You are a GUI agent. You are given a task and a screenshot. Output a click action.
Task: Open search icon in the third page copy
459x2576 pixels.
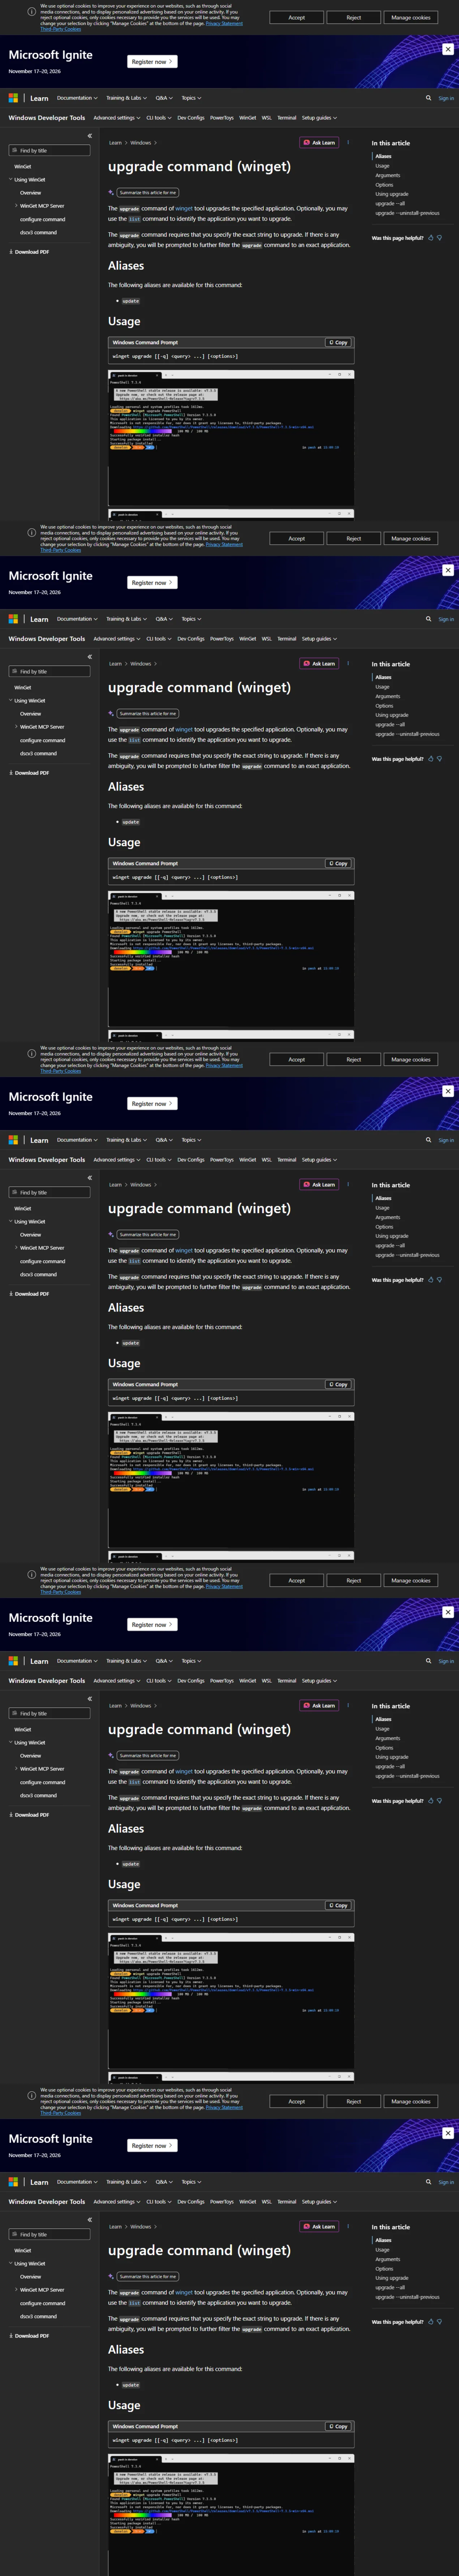pyautogui.click(x=429, y=1140)
